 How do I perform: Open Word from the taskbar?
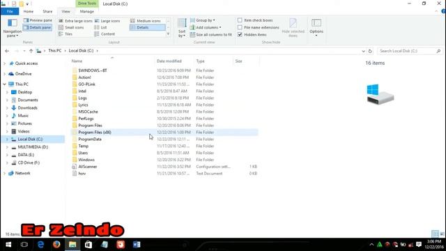click(x=137, y=245)
